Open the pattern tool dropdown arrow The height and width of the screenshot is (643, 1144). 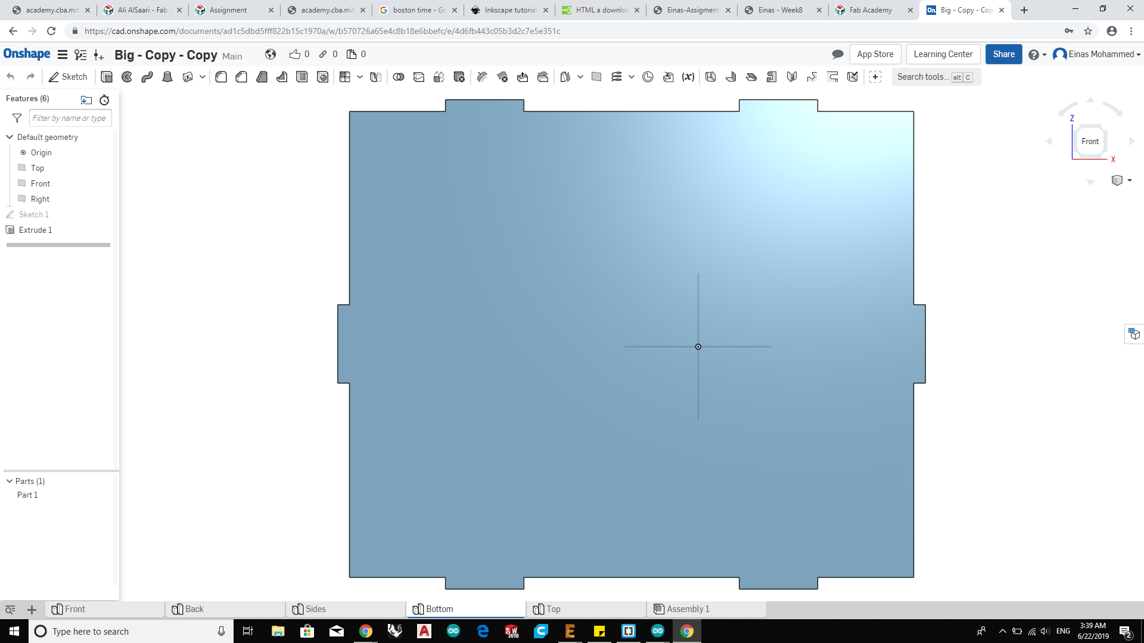pos(360,77)
